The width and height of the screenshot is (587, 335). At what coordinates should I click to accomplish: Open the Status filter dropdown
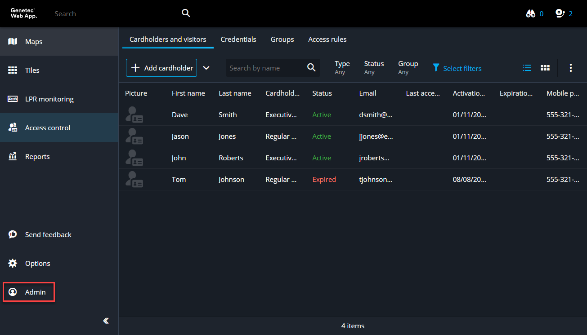click(374, 68)
